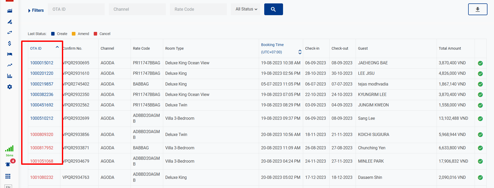Viewport: 494px width, 188px height.
Task: Click green check icon for LEE JISU row
Action: [x=480, y=74]
